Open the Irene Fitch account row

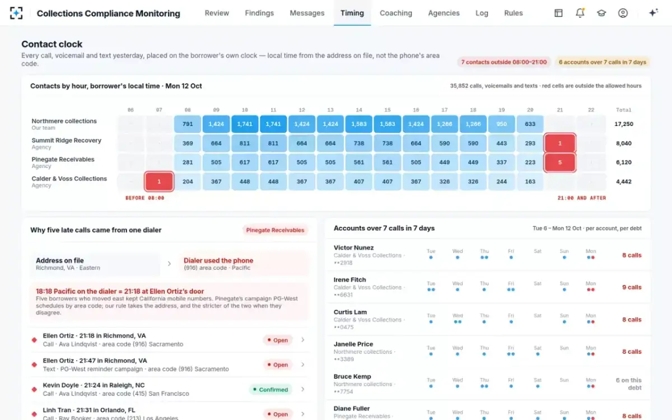click(x=488, y=287)
